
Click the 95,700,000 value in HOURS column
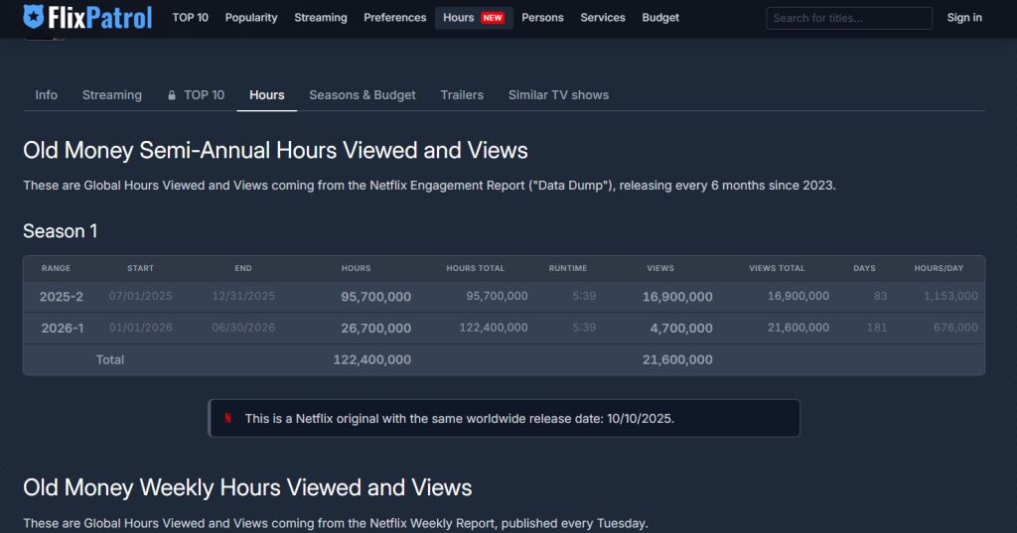[376, 297]
